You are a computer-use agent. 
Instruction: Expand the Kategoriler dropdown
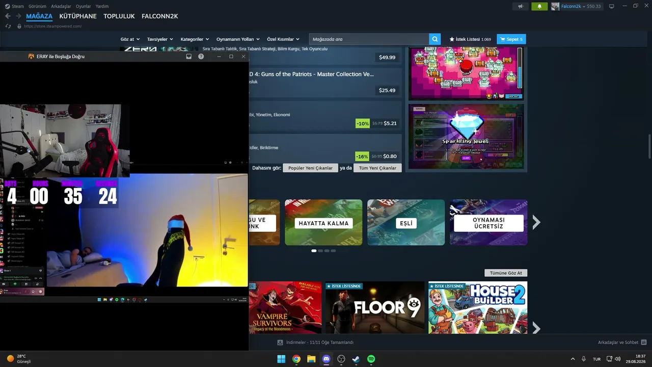pyautogui.click(x=195, y=39)
